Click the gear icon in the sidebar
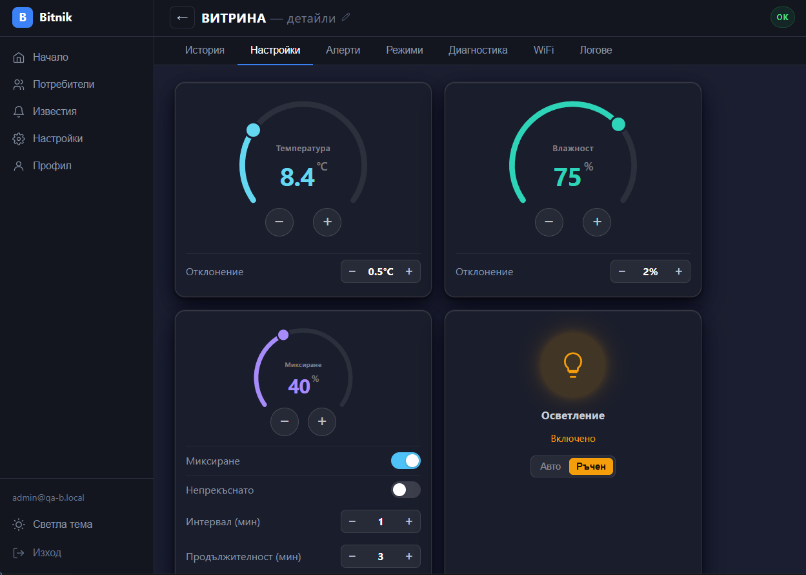This screenshot has width=806, height=575. coord(19,139)
